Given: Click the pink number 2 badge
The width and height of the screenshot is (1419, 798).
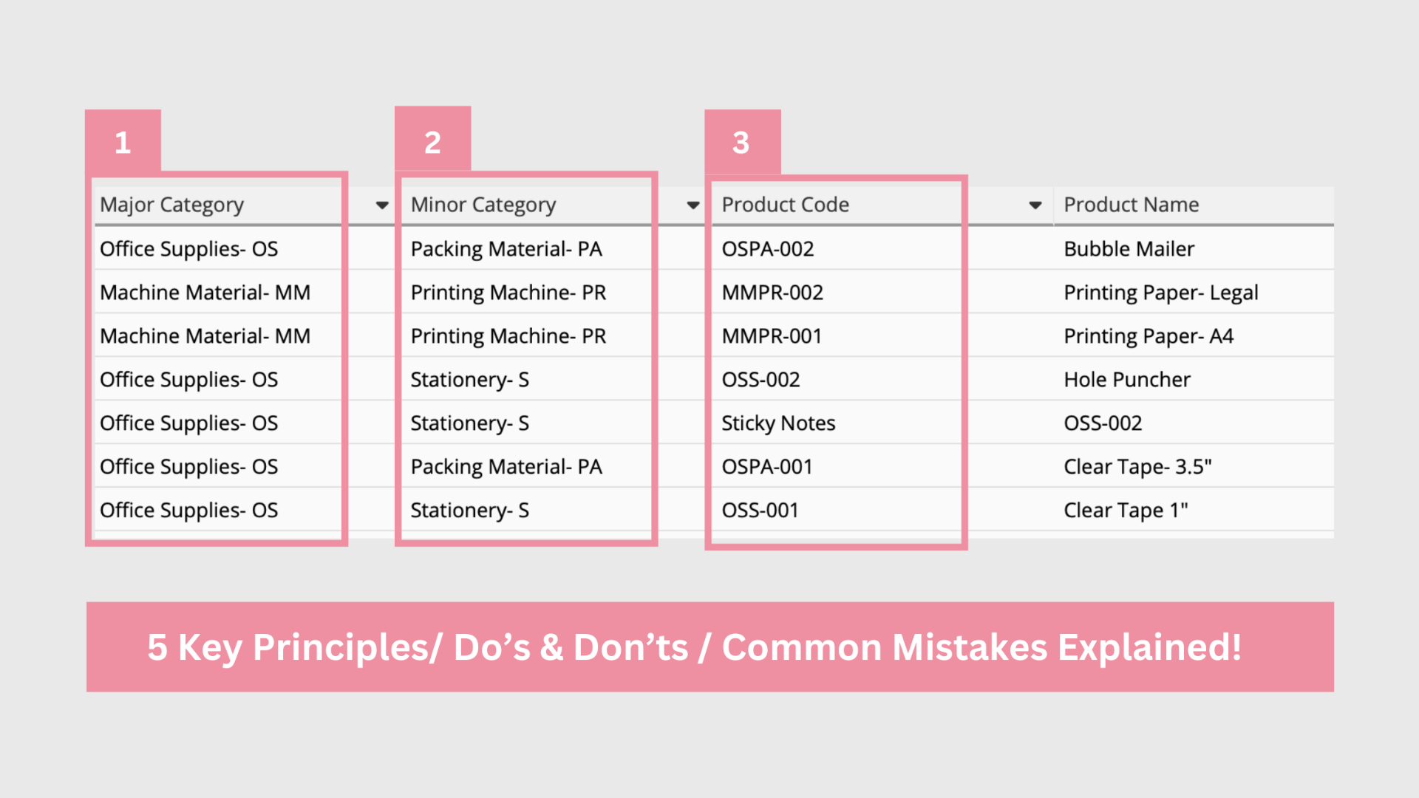Looking at the screenshot, I should coord(432,142).
